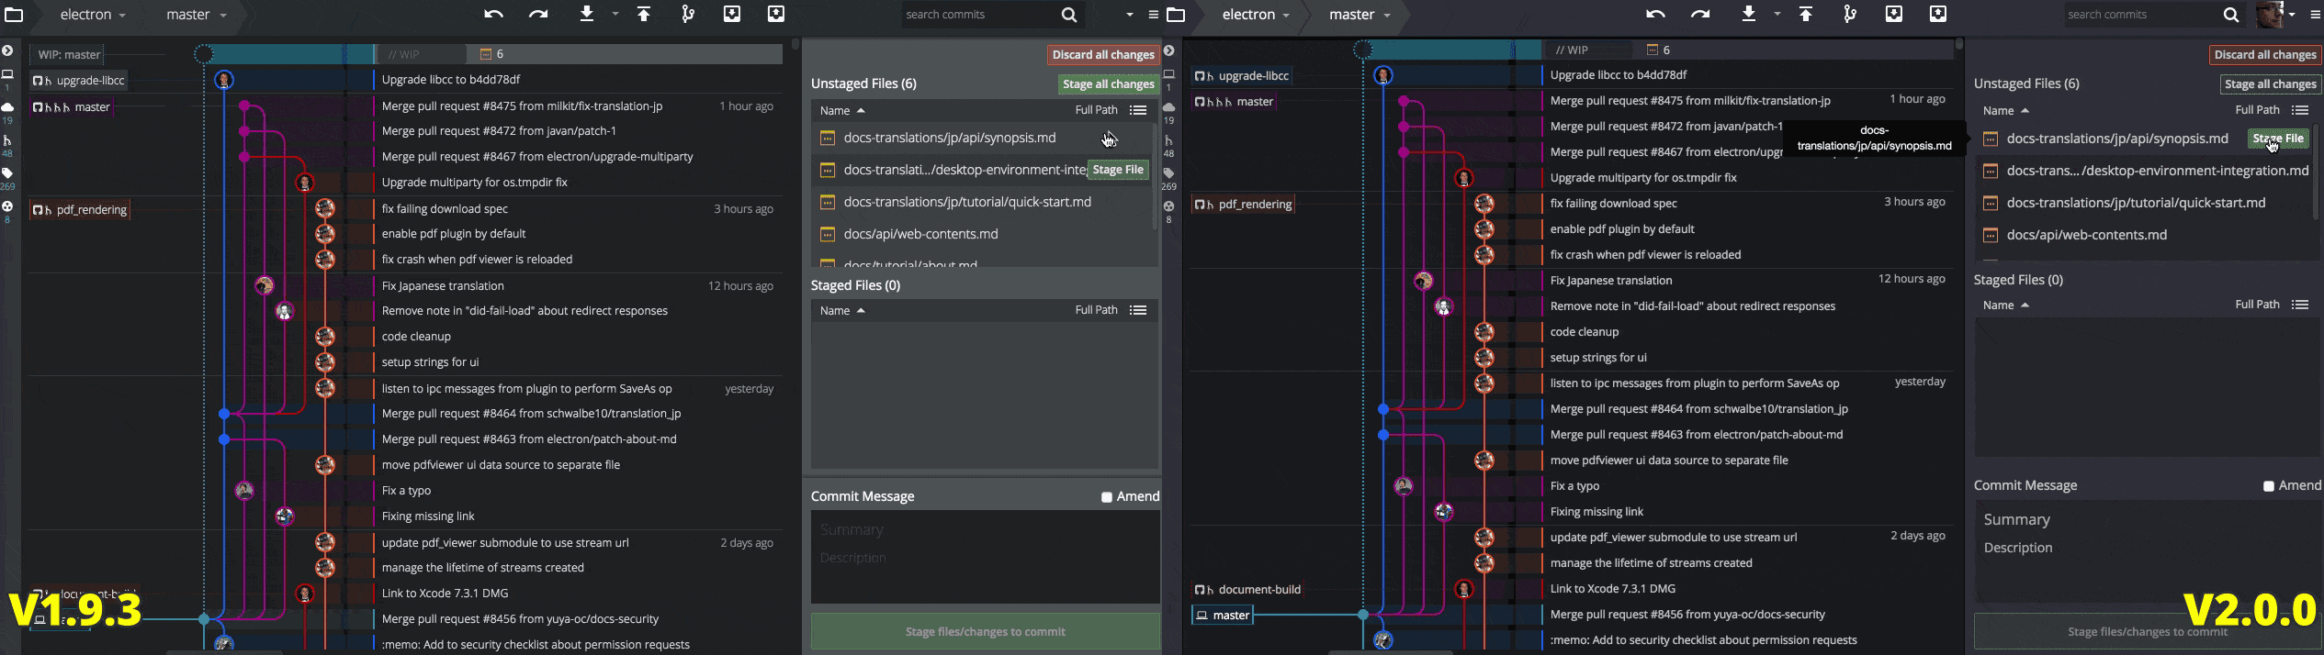
Task: Select pdf_rendering branch label in left window
Action: (80, 210)
